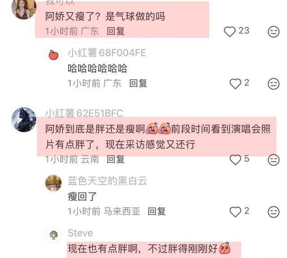287x258 pixels.
Task: Tap the face icon beside 瘦回了 reply
Action: (274, 212)
